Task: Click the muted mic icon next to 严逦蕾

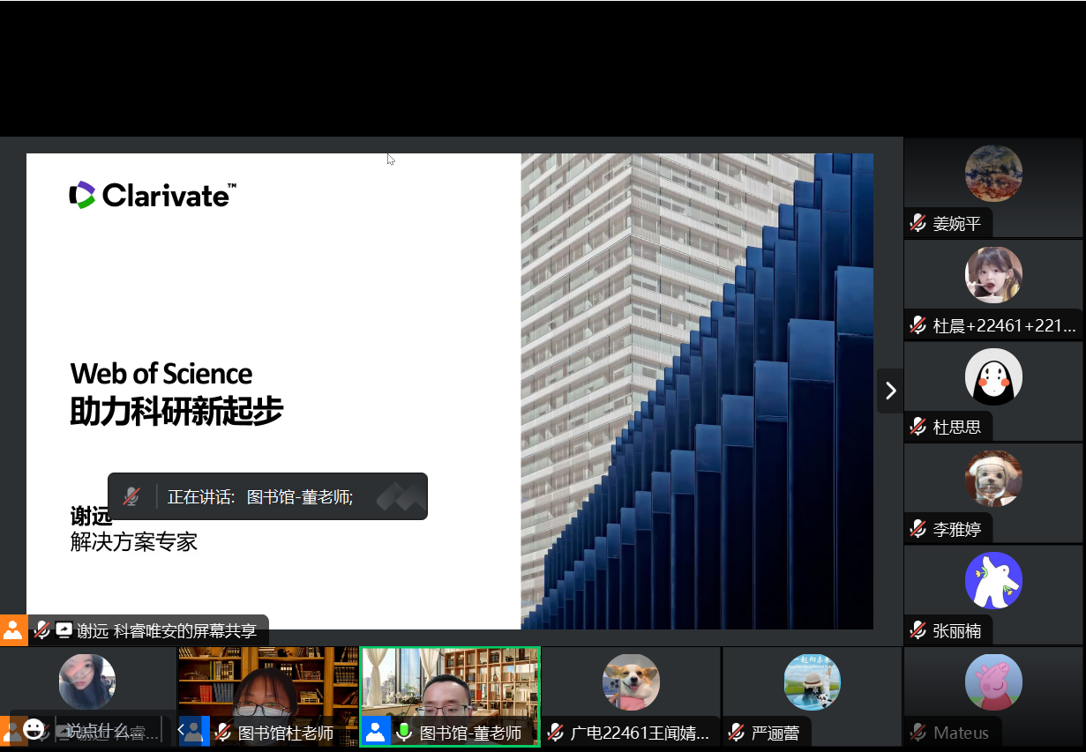Action: tap(737, 732)
